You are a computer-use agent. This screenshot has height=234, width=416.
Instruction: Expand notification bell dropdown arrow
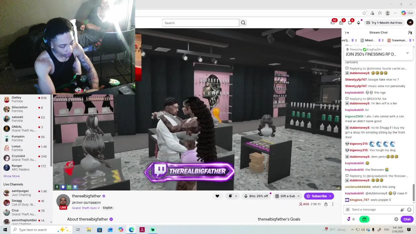236,196
